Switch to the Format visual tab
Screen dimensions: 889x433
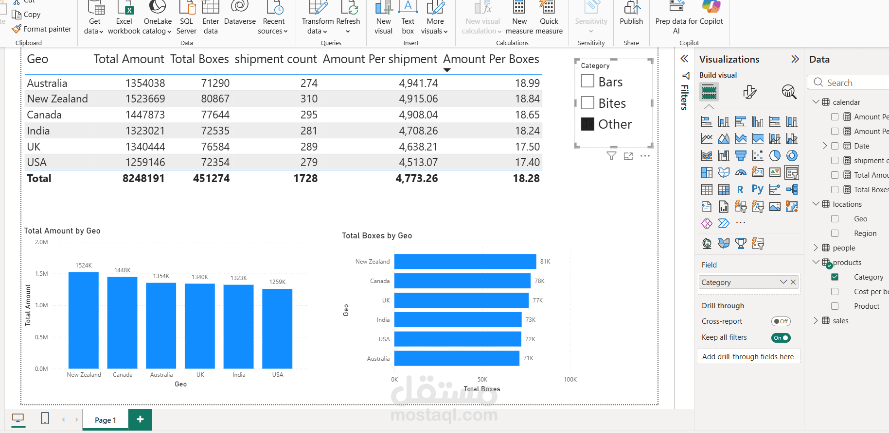click(x=749, y=92)
